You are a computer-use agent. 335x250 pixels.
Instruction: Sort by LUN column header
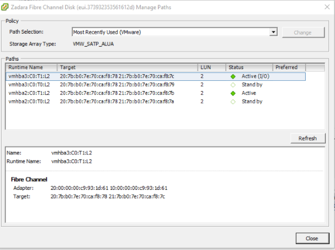point(212,67)
